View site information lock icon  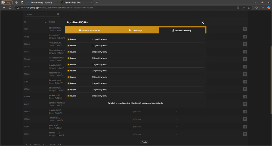click(18, 8)
